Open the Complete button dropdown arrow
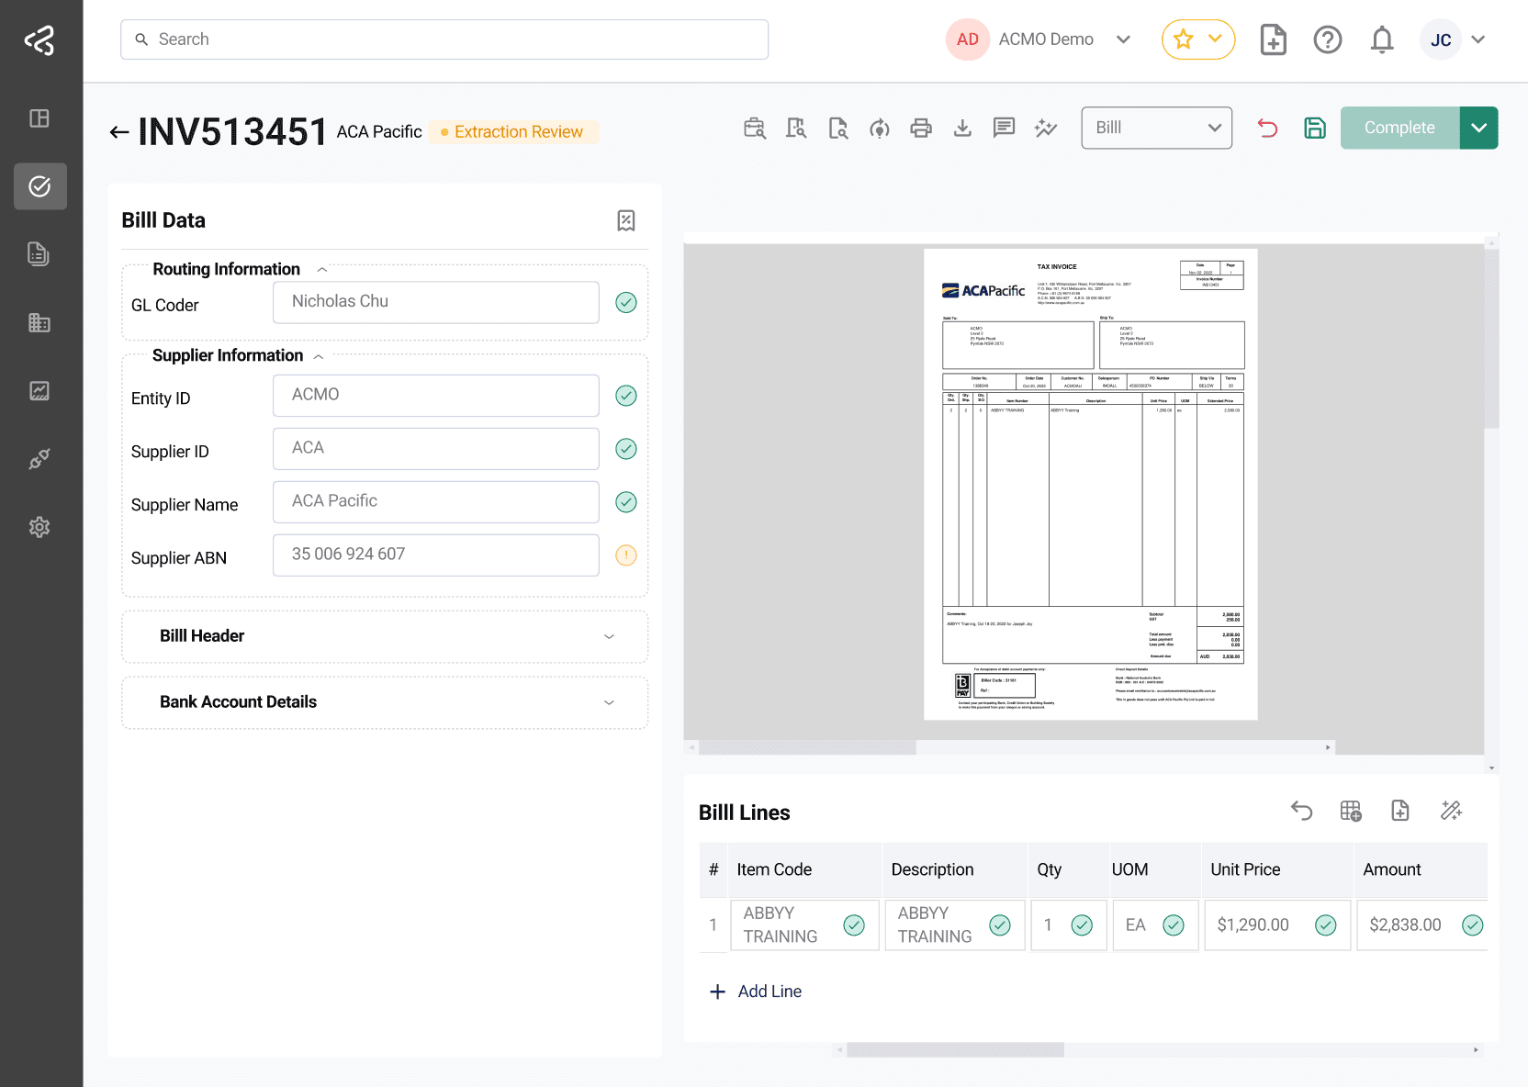Screen dimensions: 1528x1087 point(1478,128)
